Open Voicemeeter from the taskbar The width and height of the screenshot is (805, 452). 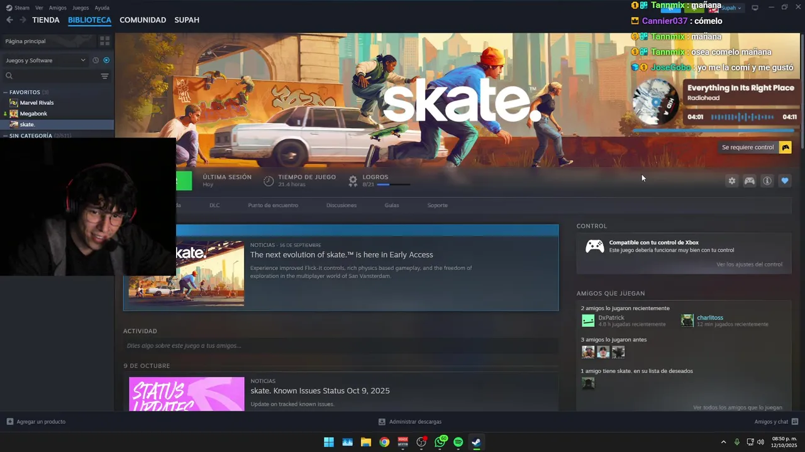402,442
